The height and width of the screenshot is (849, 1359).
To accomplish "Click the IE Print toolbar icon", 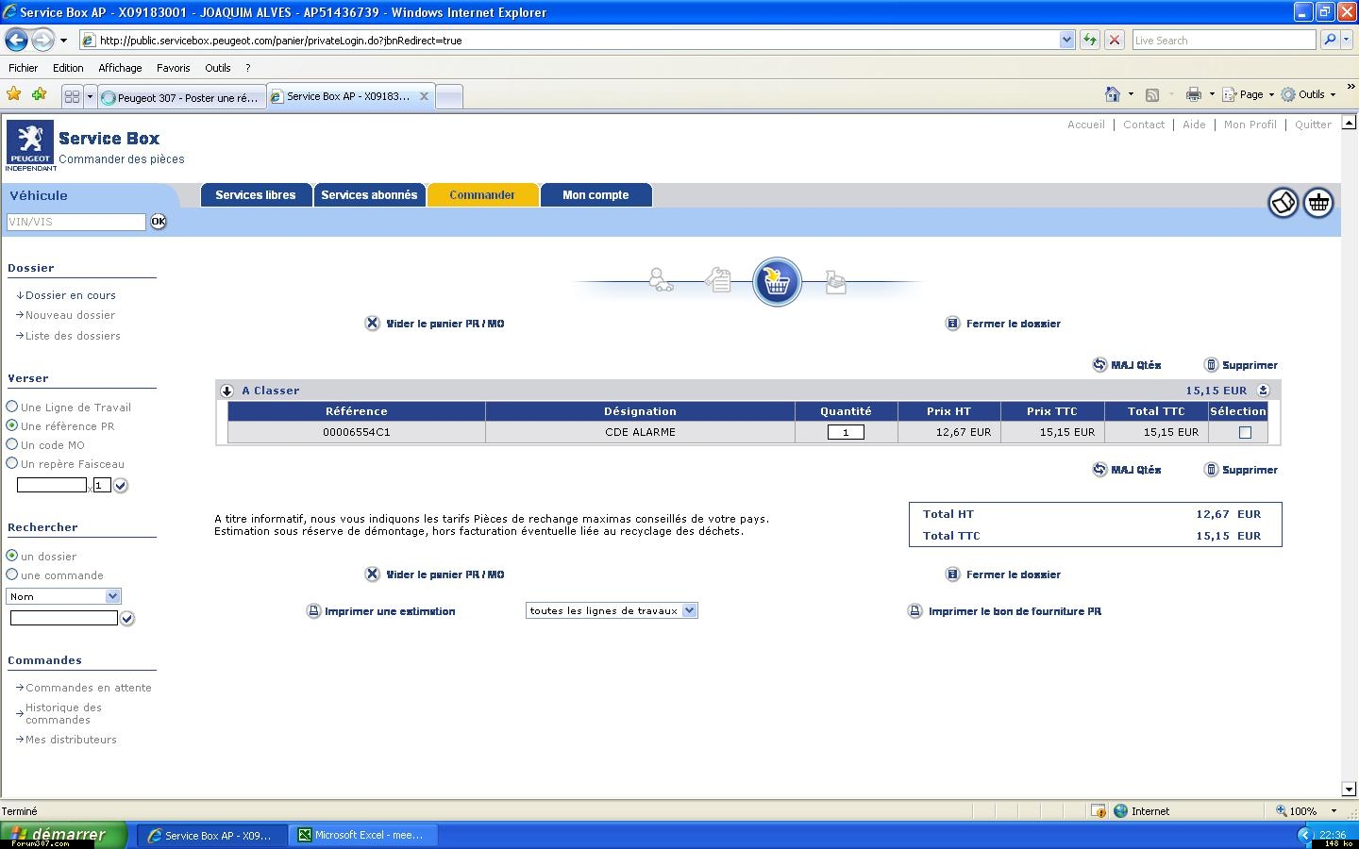I will [x=1194, y=94].
